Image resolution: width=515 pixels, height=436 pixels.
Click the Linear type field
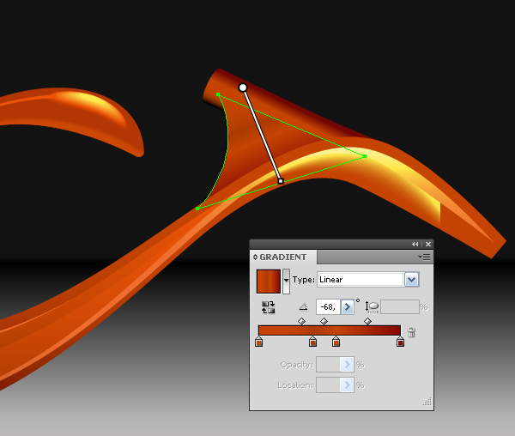click(360, 280)
